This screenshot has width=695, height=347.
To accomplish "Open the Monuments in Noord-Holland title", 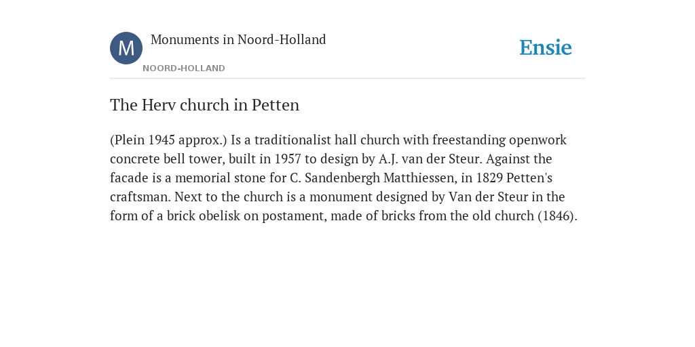I will pos(238,39).
